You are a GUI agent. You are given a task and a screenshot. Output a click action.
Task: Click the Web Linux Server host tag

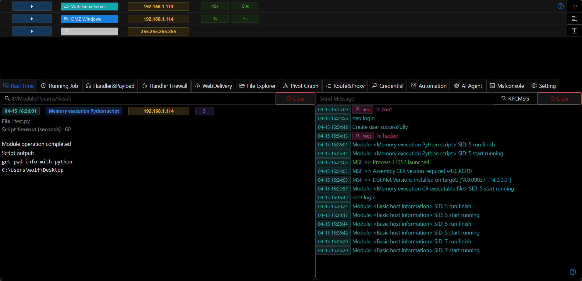(90, 6)
